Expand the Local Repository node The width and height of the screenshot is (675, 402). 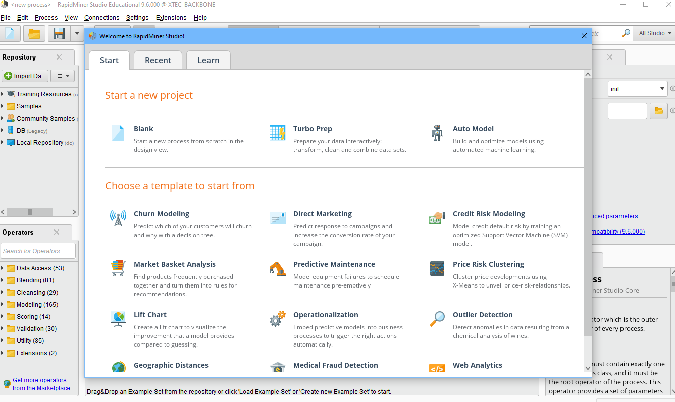point(2,142)
